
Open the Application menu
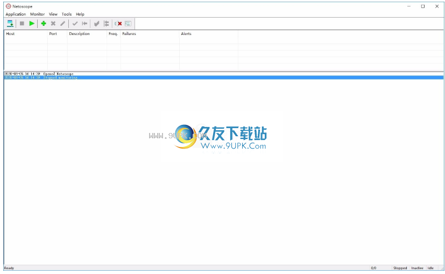tap(16, 14)
